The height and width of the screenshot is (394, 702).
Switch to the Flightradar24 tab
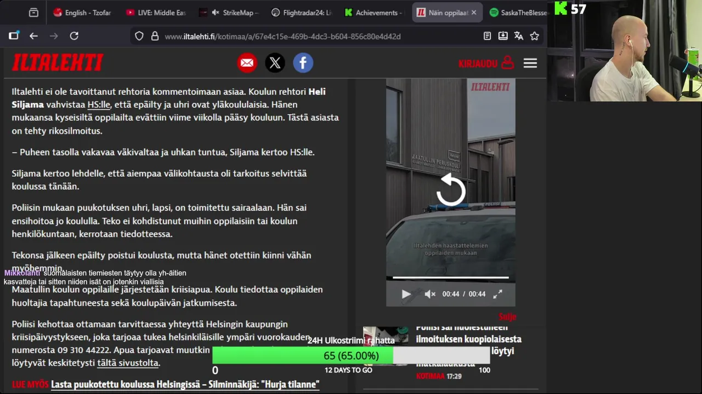click(302, 13)
